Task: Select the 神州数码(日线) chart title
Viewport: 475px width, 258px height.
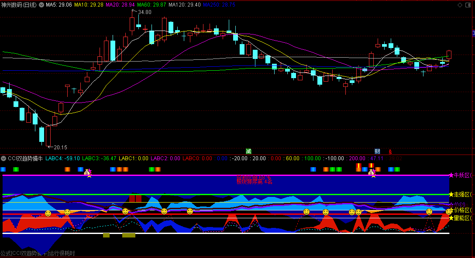Action: pos(19,5)
